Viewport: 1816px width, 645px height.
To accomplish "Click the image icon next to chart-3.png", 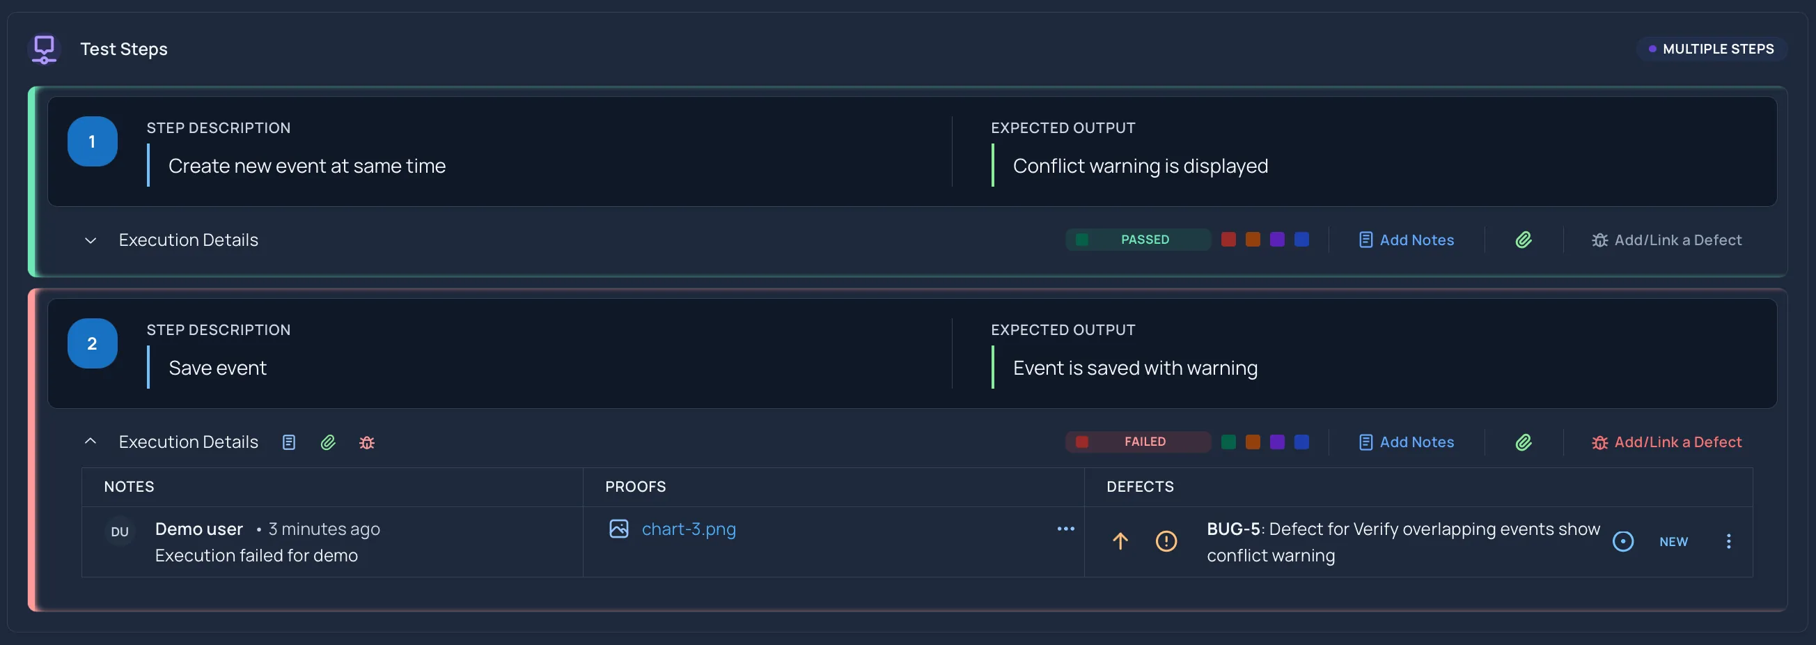I will pyautogui.click(x=619, y=529).
